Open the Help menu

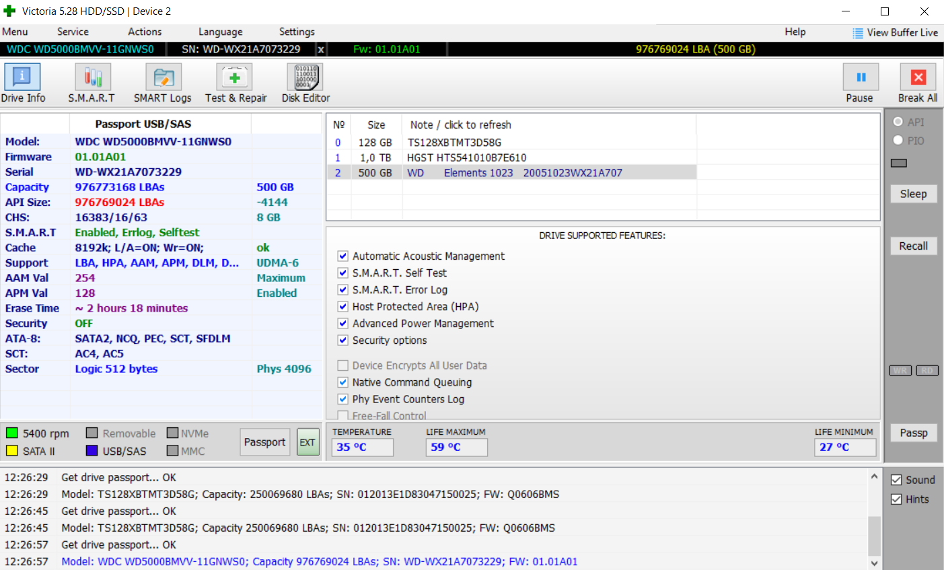point(795,32)
